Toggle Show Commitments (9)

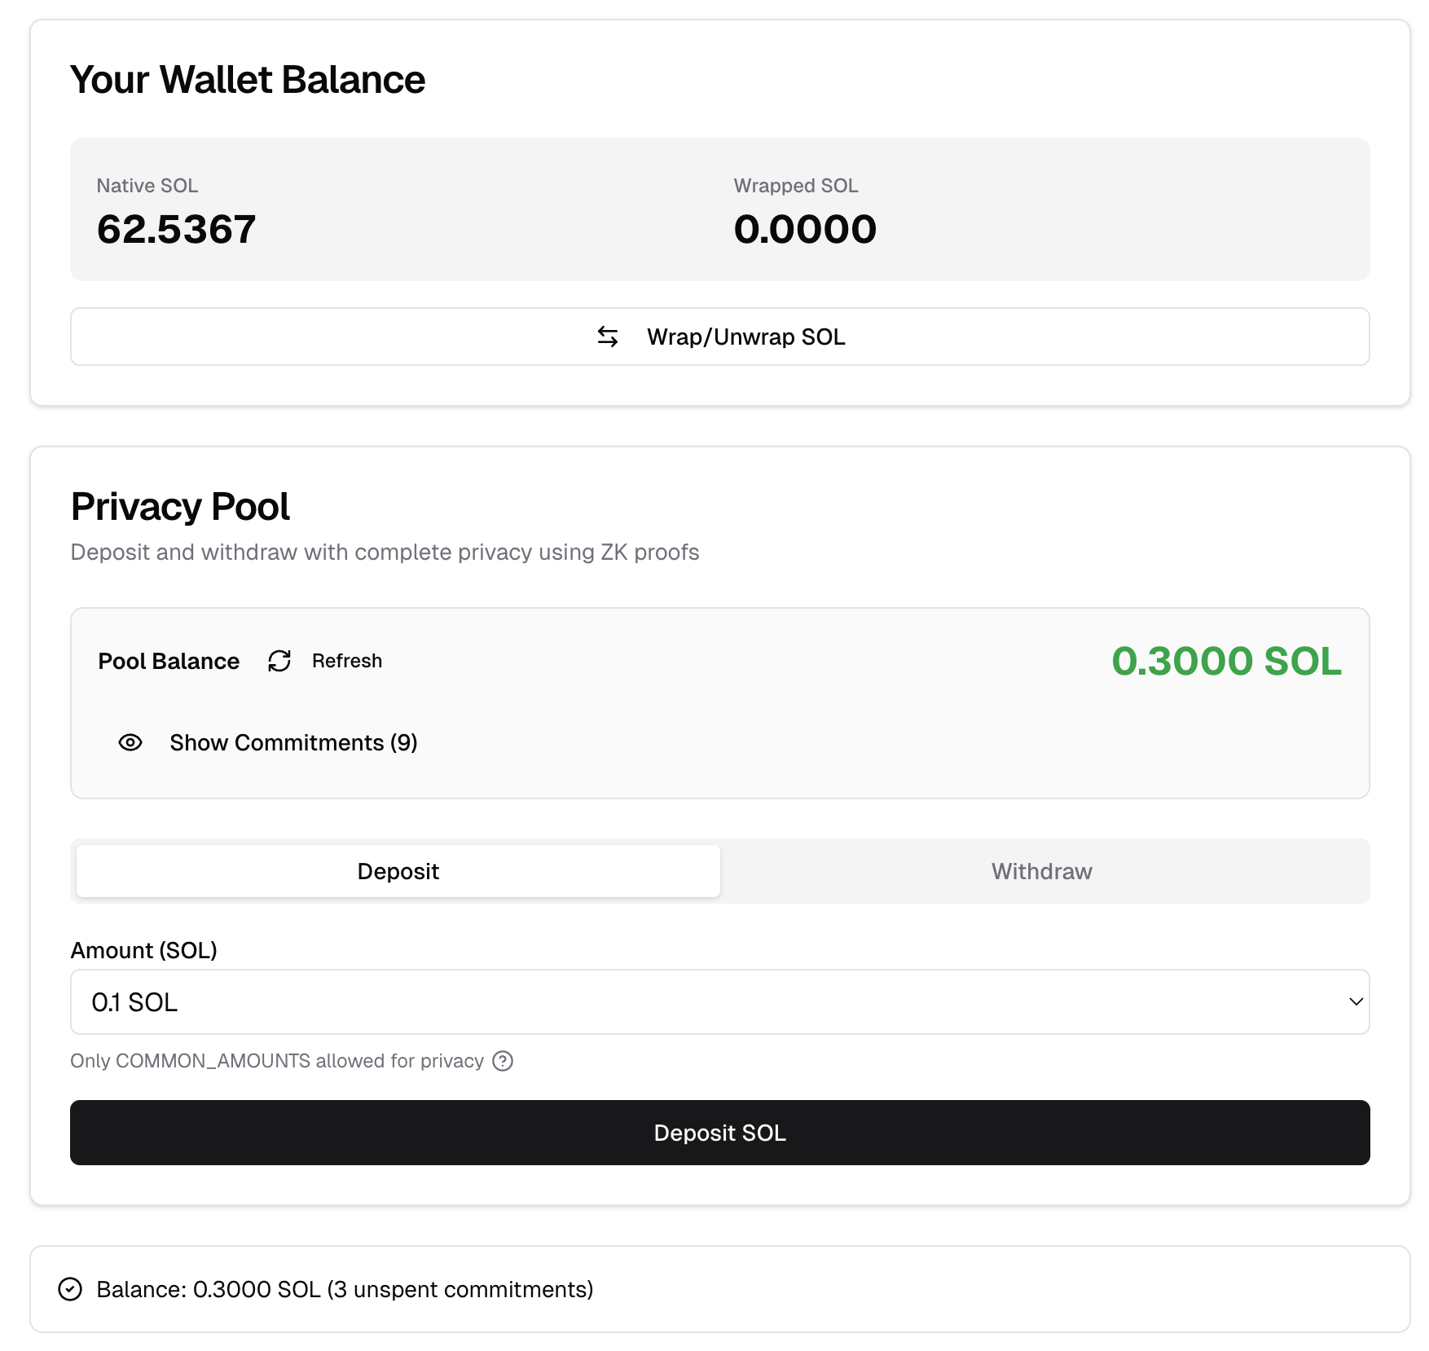coord(293,742)
